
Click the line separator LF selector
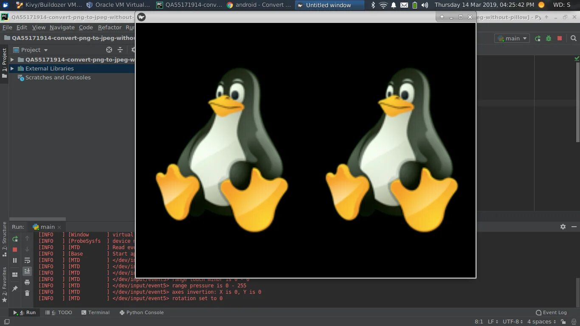(493, 322)
